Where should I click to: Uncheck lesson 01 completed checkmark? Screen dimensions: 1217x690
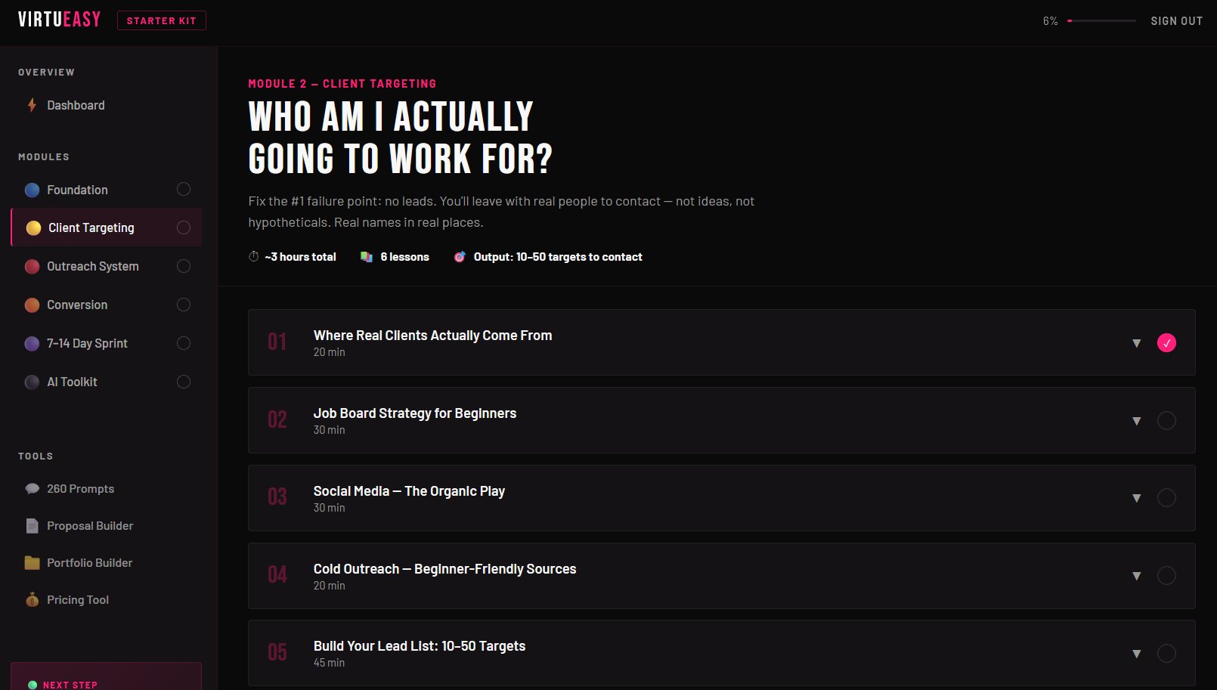pos(1166,342)
